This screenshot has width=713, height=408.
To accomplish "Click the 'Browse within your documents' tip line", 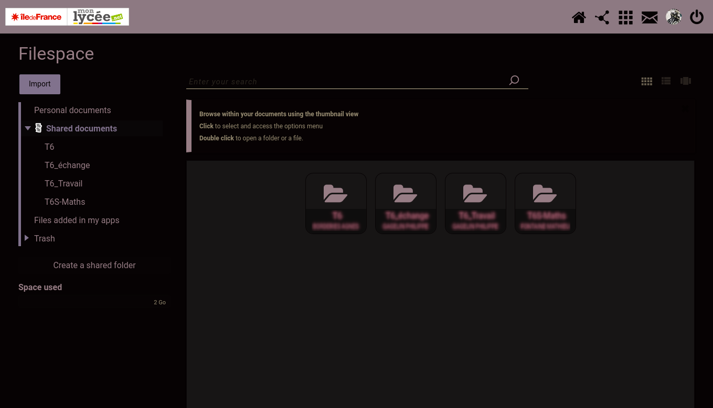I will tap(279, 114).
